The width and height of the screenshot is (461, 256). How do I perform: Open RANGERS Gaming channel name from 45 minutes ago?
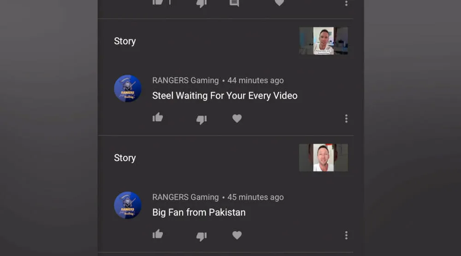point(185,198)
